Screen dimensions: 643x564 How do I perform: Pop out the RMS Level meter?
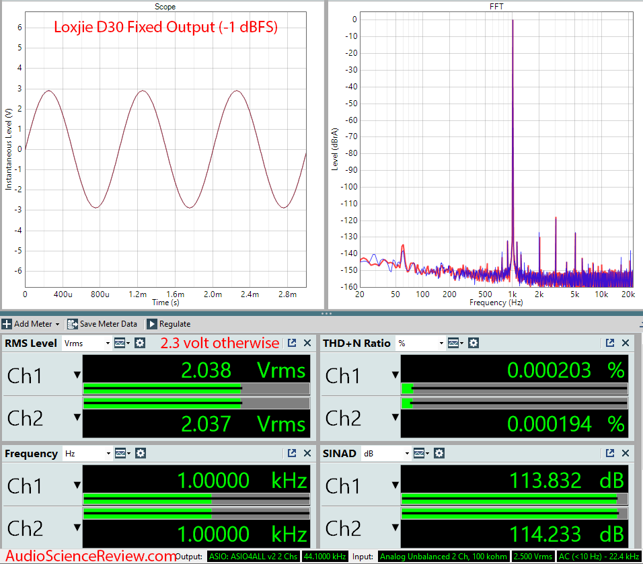click(292, 343)
